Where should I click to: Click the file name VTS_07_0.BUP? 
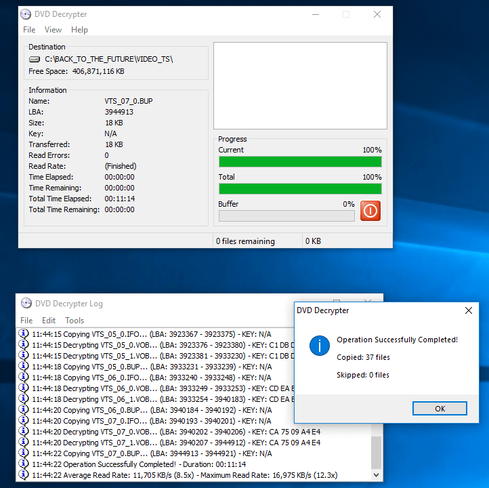tap(129, 101)
